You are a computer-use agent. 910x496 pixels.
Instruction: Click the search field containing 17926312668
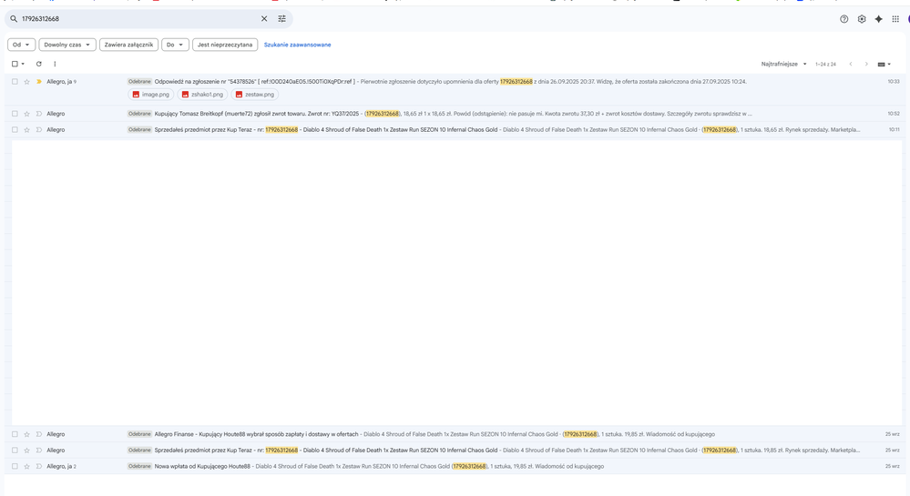click(137, 19)
